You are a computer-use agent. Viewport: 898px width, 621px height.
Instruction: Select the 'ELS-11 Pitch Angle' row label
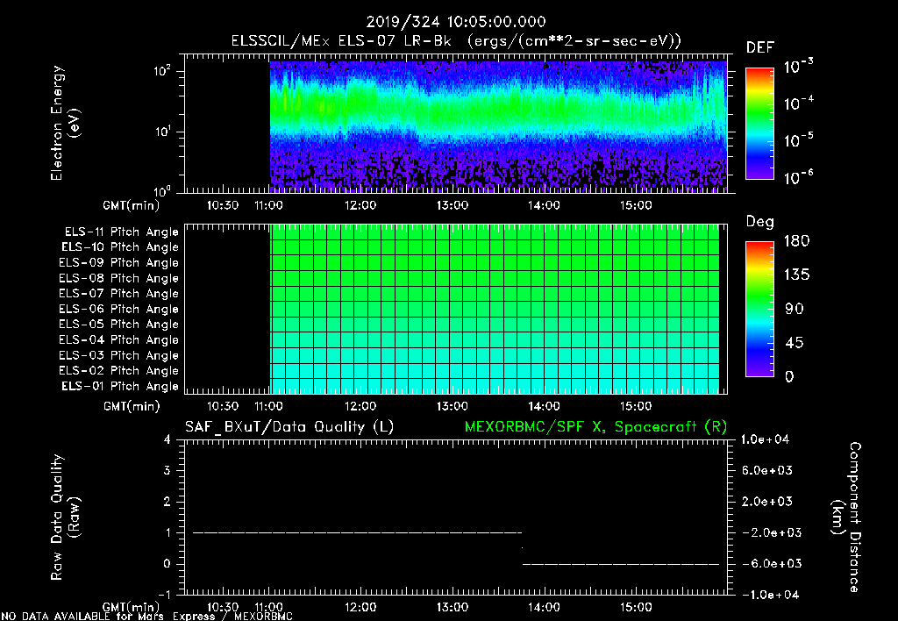click(x=121, y=232)
